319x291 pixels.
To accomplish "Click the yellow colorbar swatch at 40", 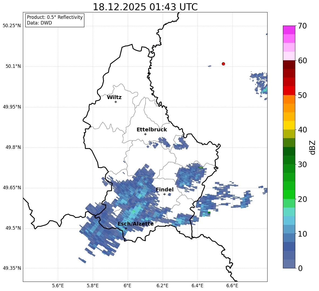I will coord(289,125).
